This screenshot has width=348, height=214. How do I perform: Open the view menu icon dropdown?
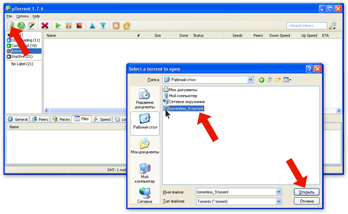click(287, 80)
